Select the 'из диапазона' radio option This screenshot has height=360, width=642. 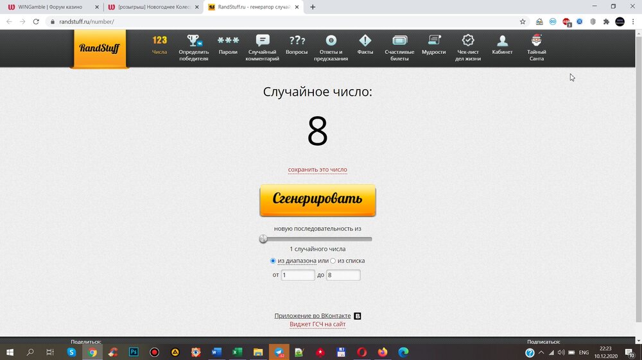[273, 261]
